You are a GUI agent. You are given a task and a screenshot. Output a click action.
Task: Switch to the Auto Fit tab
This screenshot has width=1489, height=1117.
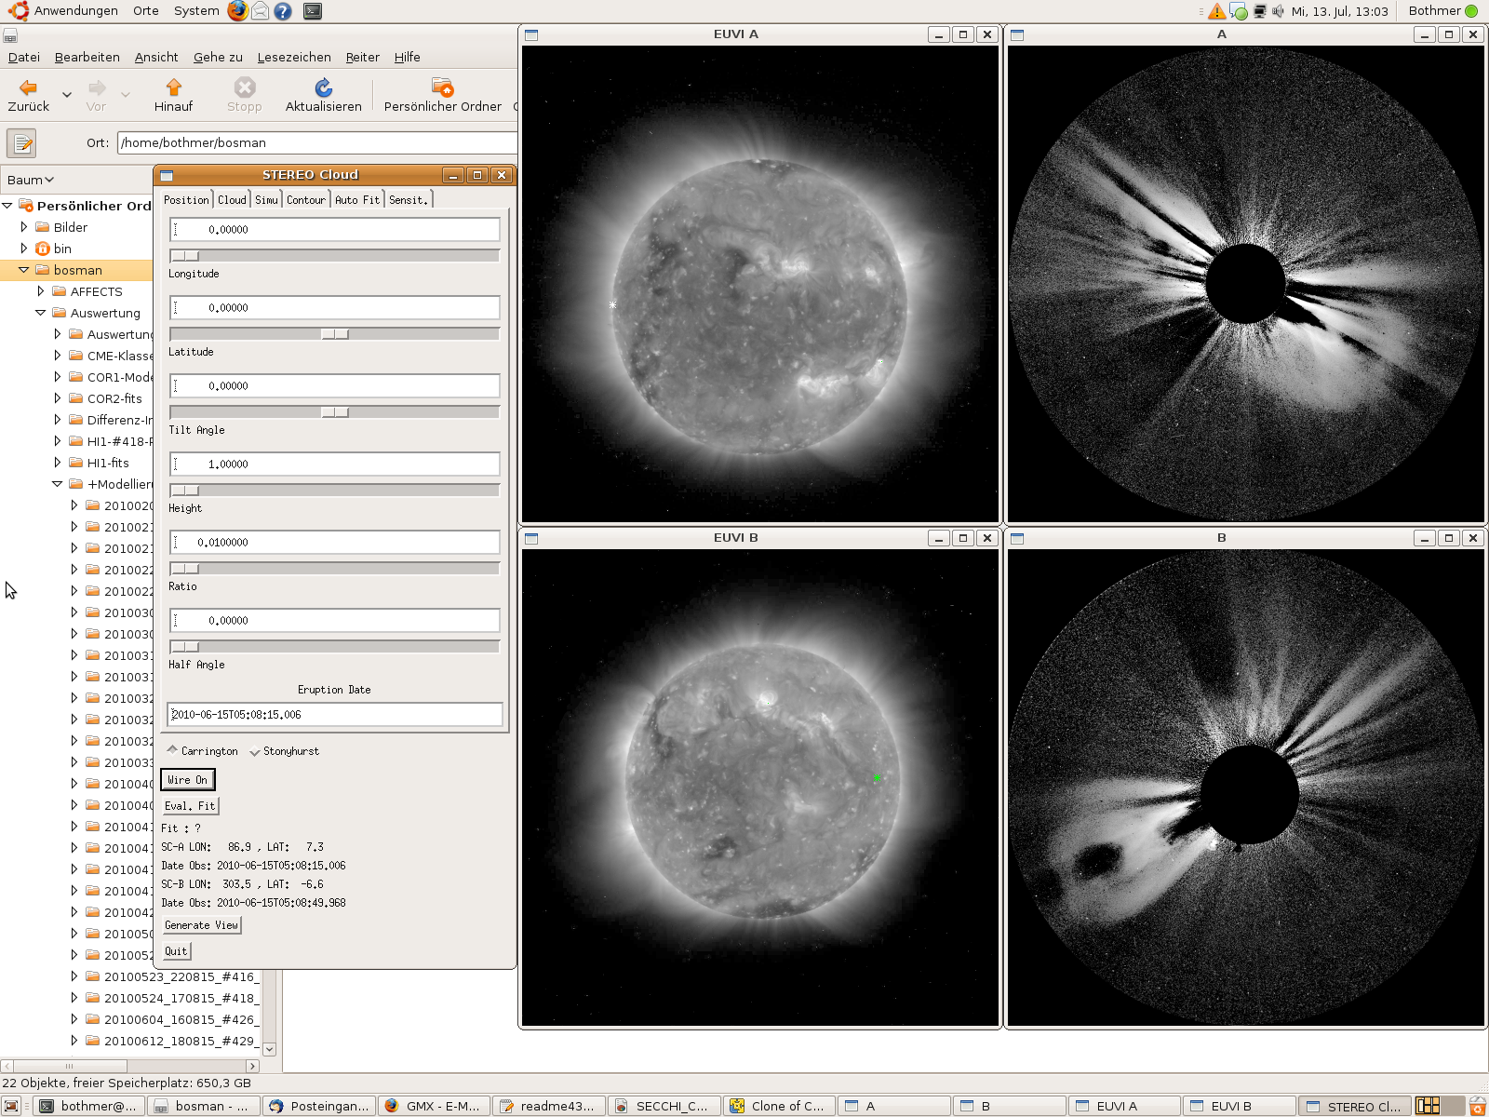357,200
